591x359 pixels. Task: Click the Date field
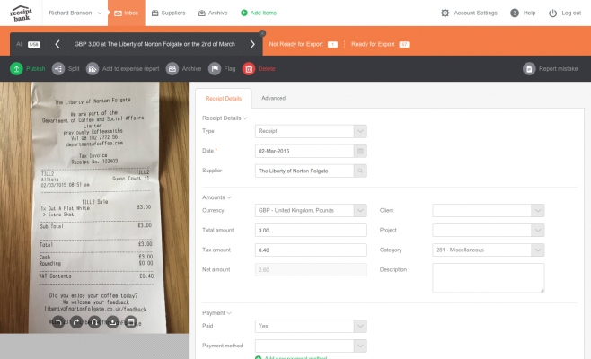[304, 151]
